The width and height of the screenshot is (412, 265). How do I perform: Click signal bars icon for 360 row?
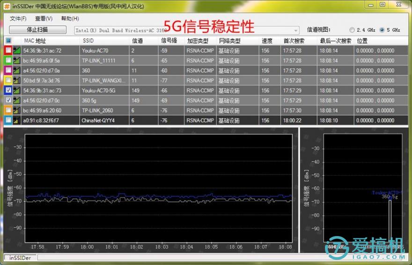coord(17,70)
